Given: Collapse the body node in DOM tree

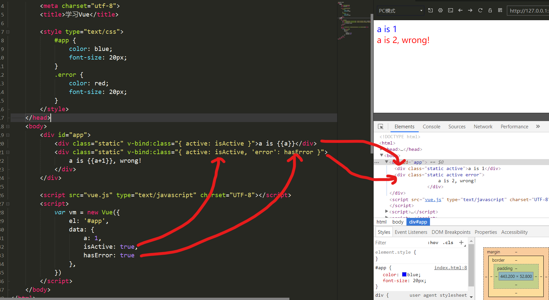Looking at the screenshot, I should point(382,155).
